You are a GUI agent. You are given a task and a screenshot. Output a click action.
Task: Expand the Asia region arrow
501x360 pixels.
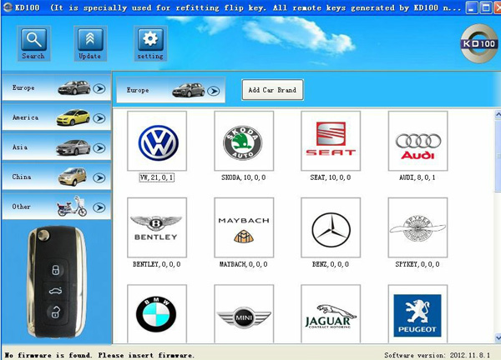(99, 148)
